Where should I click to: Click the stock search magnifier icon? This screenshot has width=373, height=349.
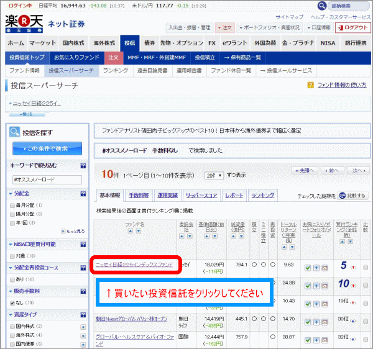point(321,6)
